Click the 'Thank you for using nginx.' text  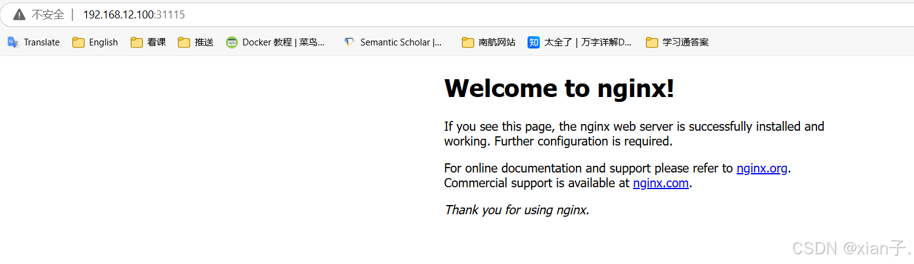tap(517, 210)
